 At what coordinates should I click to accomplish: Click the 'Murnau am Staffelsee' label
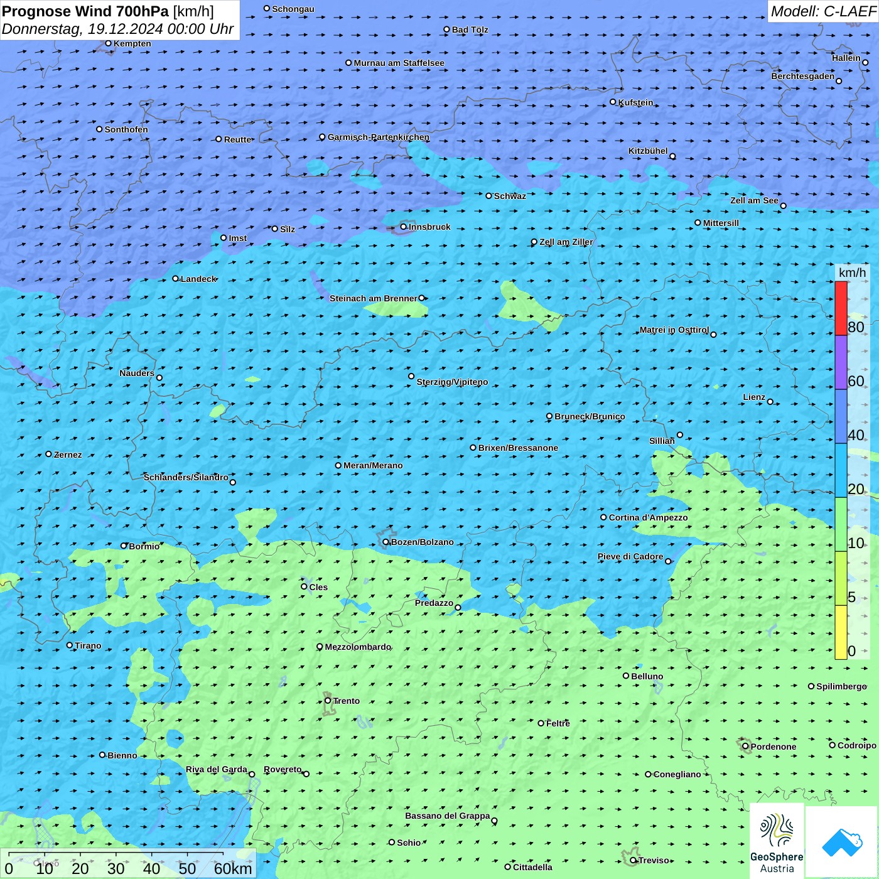(399, 63)
